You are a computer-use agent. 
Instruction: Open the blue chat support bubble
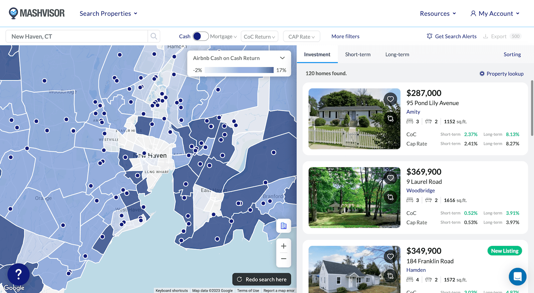(x=517, y=277)
